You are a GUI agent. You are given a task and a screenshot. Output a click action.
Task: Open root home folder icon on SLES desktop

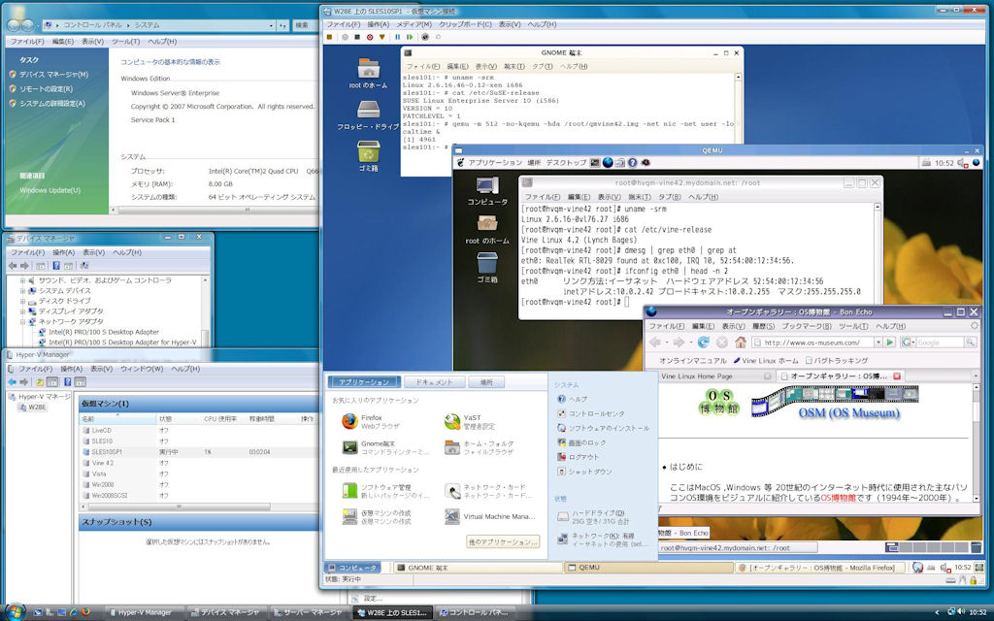click(368, 69)
